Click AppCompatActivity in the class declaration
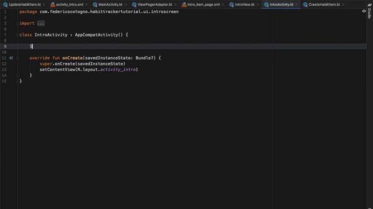Image resolution: width=373 pixels, height=209 pixels. 96,35
